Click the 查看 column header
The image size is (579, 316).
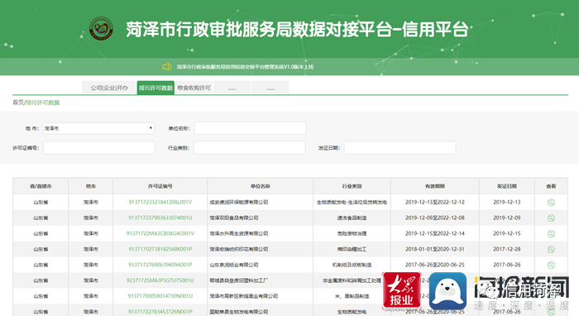[551, 186]
